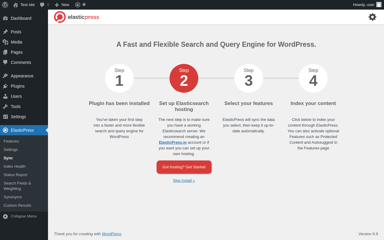This screenshot has height=240, width=384.
Task: Click the ElasticPress sidebar menu icon
Action: pos(5,130)
